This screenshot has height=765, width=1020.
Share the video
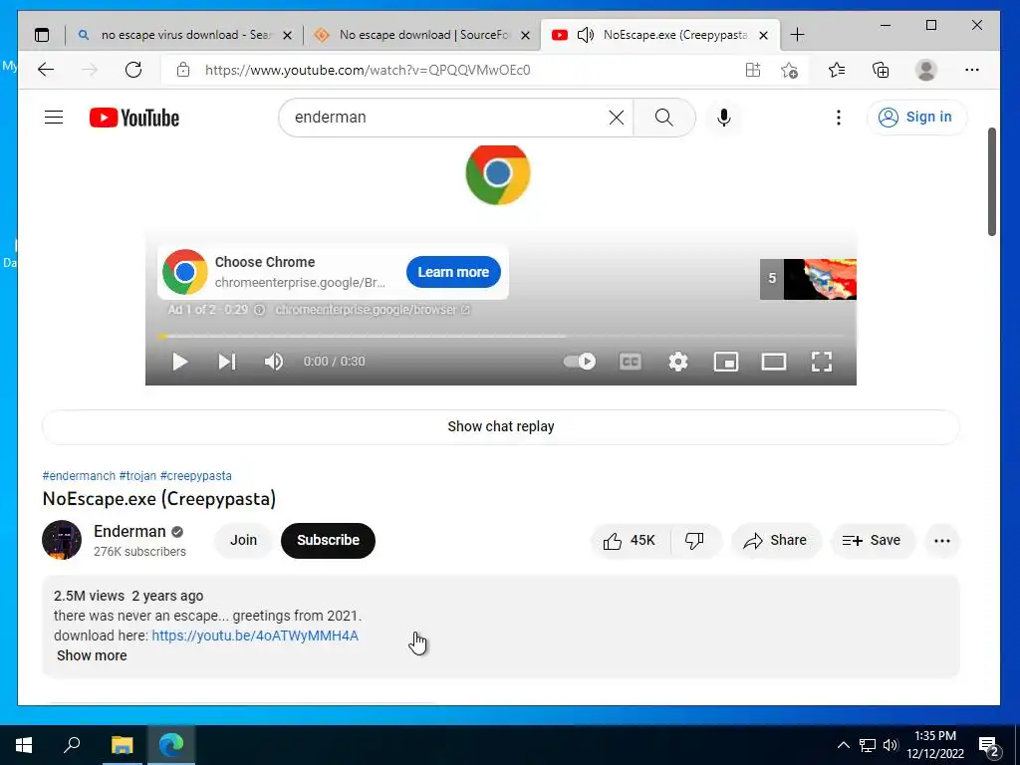(x=776, y=541)
